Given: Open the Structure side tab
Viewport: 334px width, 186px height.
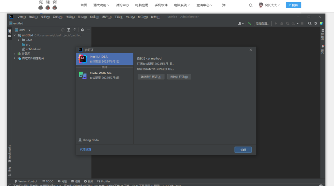Looking at the screenshot, I should [x=9, y=172].
